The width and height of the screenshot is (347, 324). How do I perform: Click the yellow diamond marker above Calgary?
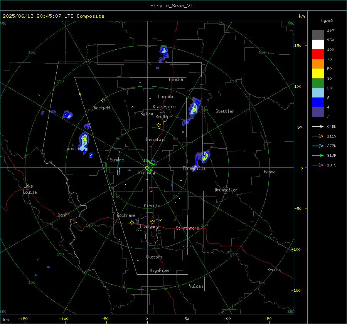click(152, 222)
